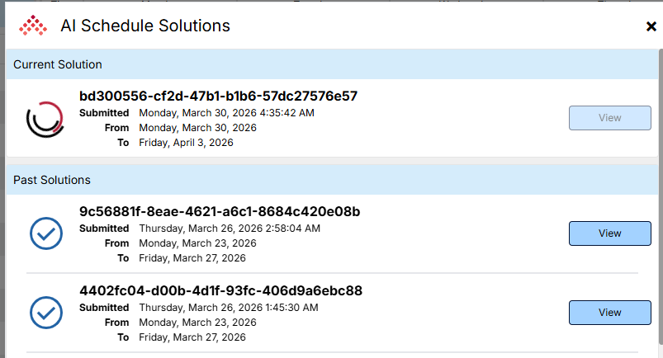Click the 4:35:42 AM submitted timestamp
Image resolution: width=663 pixels, height=358 pixels.
226,113
